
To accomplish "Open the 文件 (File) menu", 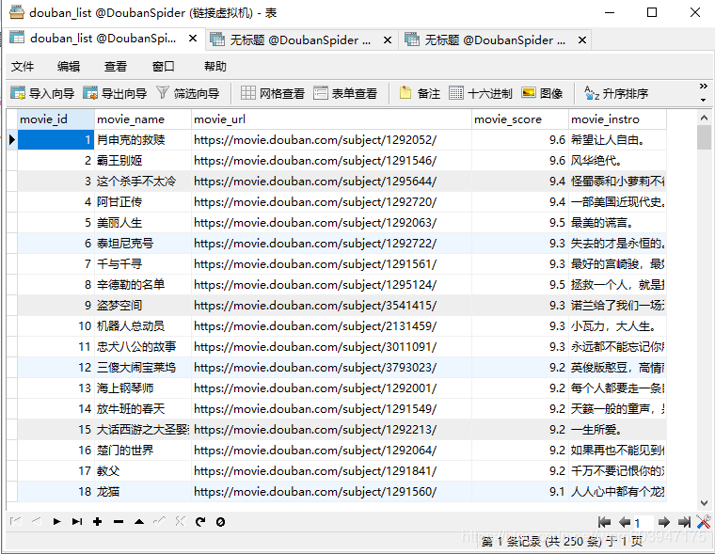I will tap(23, 66).
